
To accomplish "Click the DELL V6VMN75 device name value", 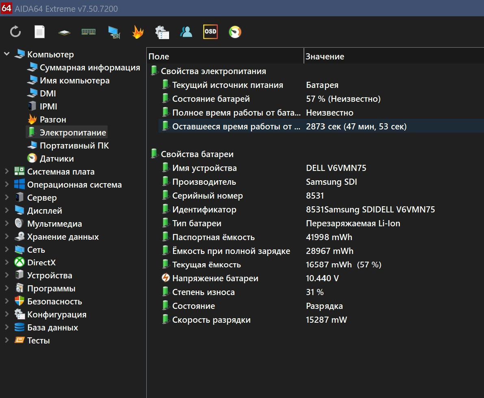I will tap(336, 168).
